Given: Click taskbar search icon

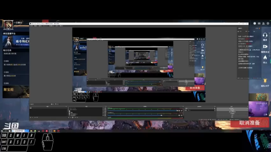Looking at the screenshot, I should pos(6,131).
